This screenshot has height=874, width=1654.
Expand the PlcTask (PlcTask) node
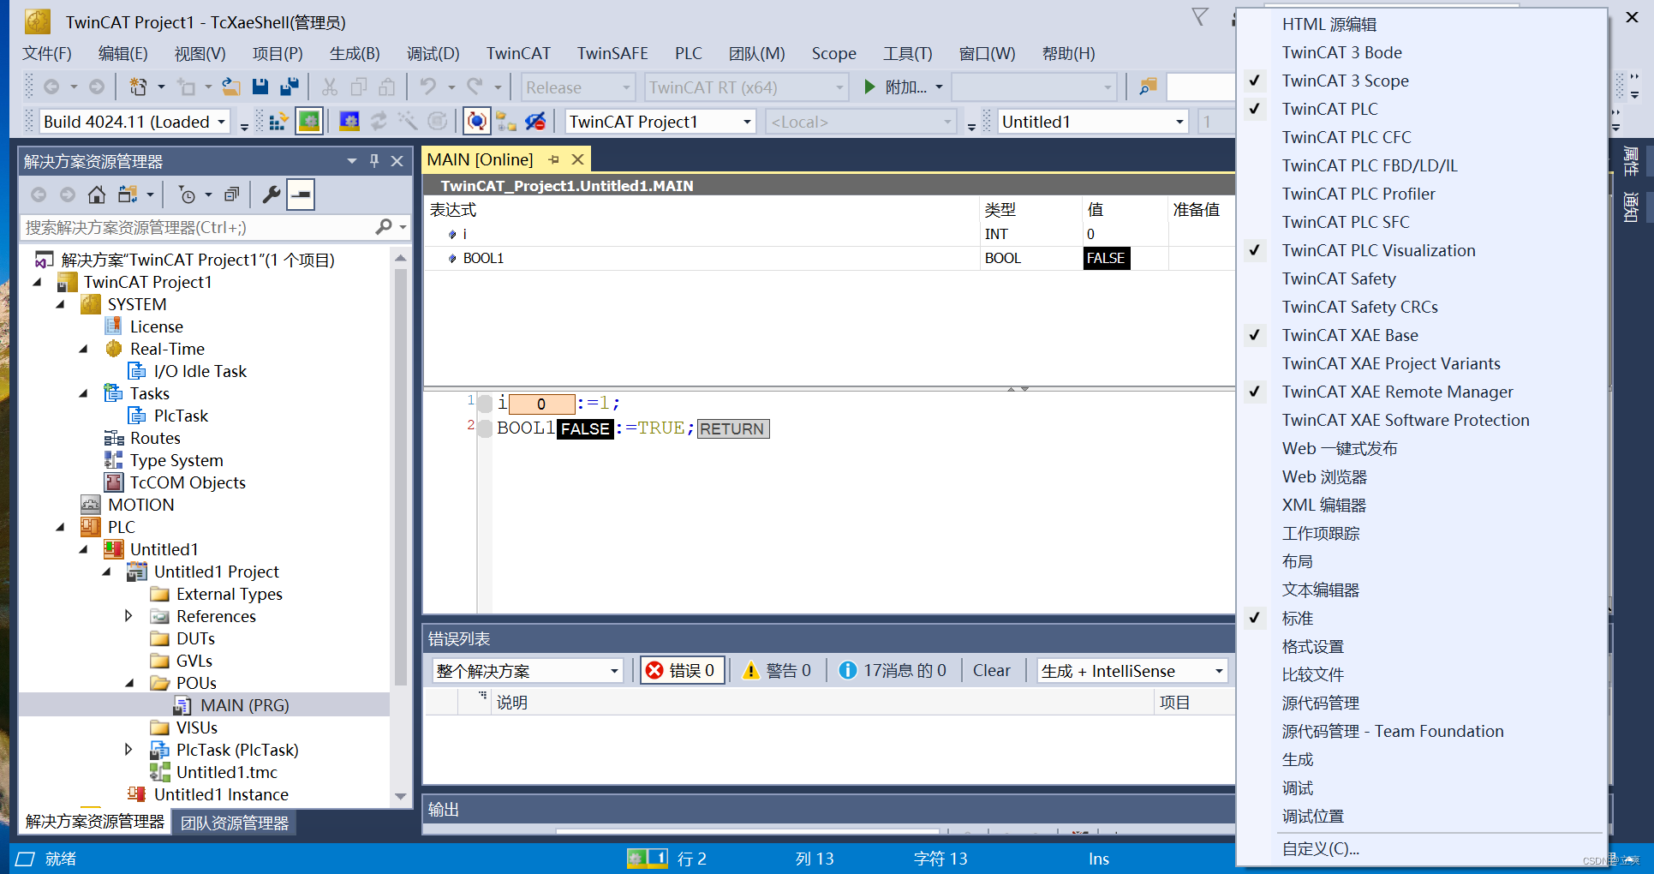pyautogui.click(x=128, y=750)
